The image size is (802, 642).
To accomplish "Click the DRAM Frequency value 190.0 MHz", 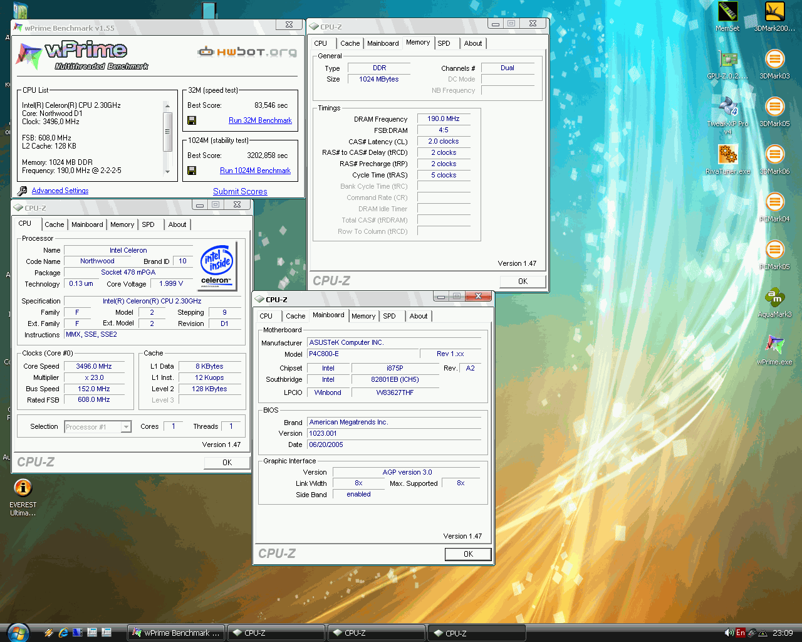I will click(x=444, y=118).
